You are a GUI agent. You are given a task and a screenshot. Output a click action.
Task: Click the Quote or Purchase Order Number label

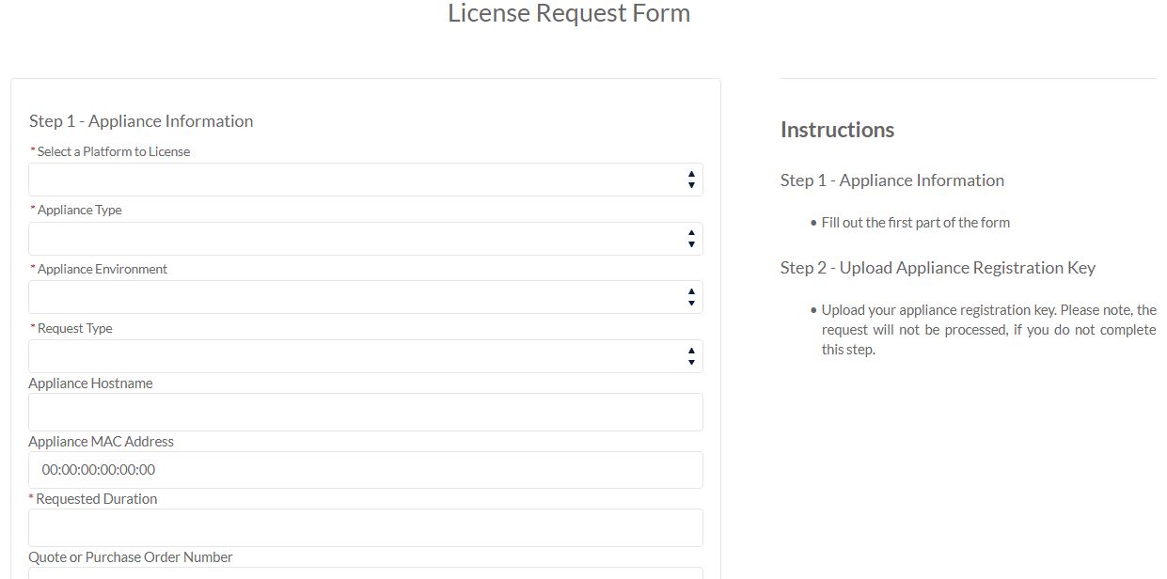click(131, 557)
